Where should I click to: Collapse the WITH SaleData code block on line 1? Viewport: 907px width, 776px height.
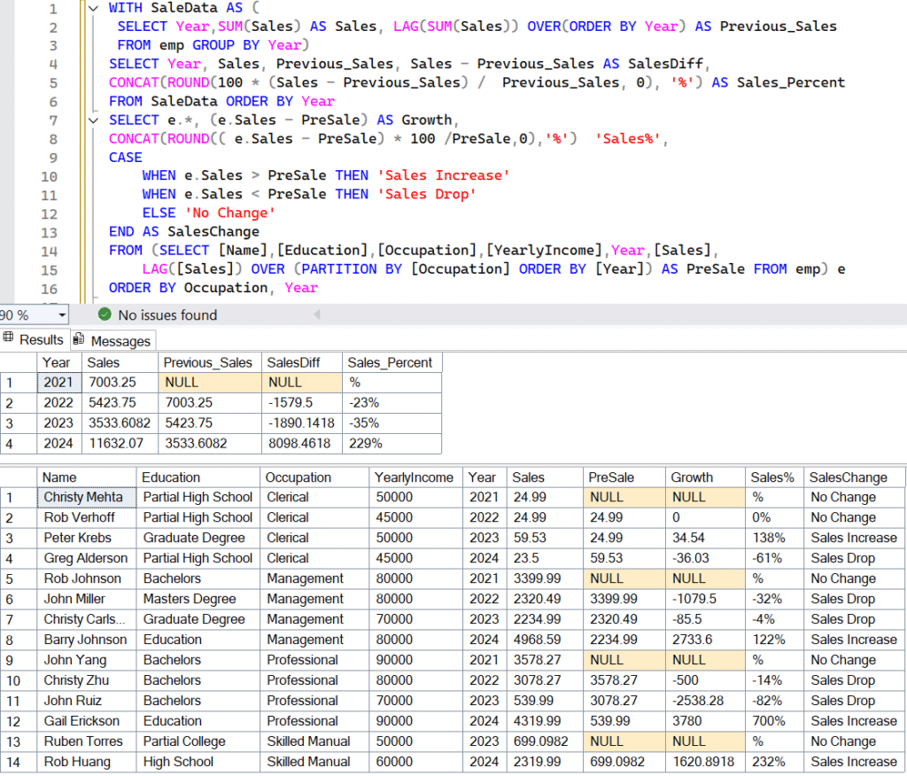click(x=93, y=7)
